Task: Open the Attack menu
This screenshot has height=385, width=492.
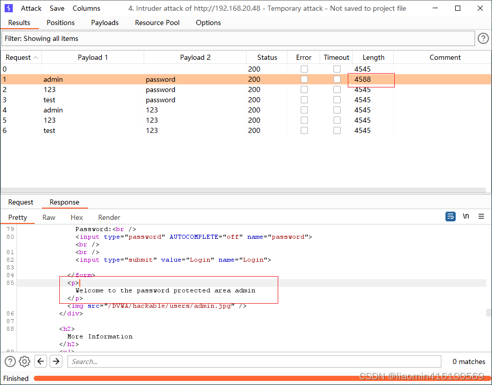Action: [x=31, y=9]
